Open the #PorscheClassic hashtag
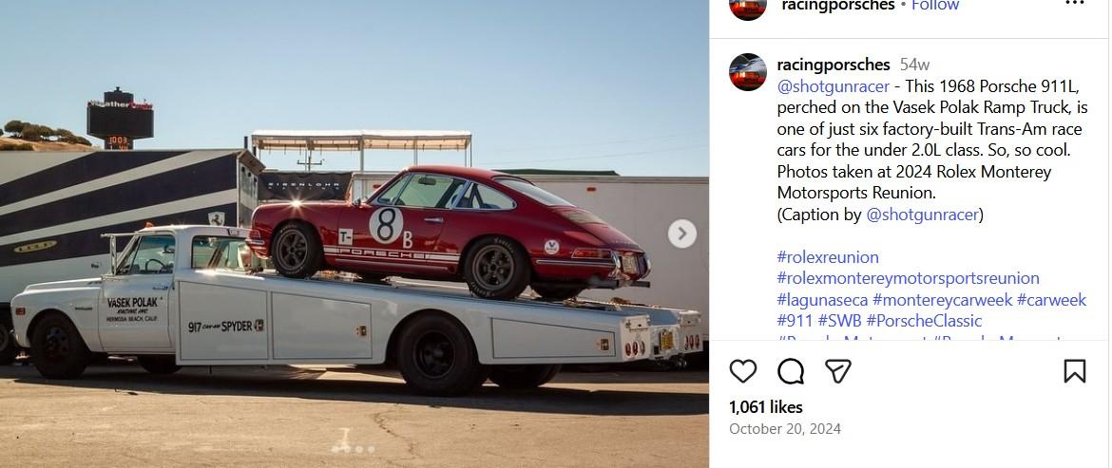The image size is (1112, 468). pos(924,321)
